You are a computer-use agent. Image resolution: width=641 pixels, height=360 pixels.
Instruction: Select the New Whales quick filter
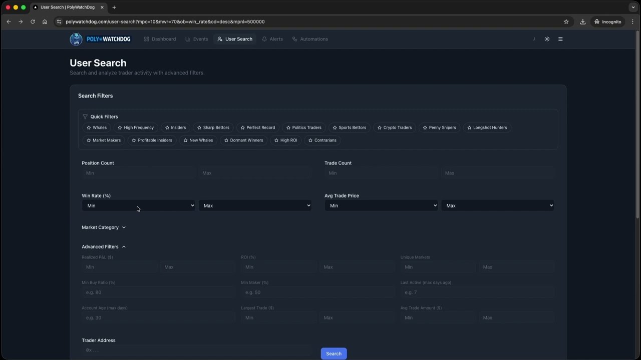198,140
